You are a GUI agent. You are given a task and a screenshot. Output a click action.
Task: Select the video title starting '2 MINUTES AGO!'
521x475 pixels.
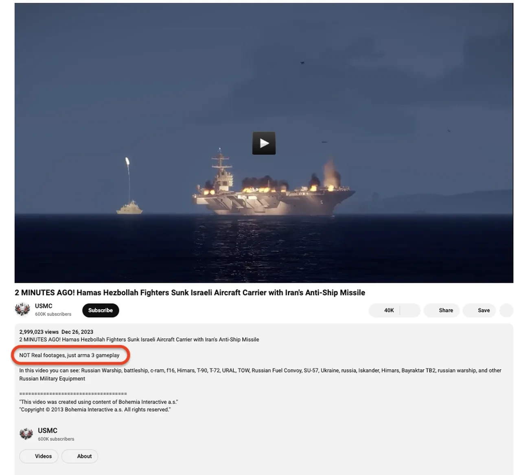[190, 292]
